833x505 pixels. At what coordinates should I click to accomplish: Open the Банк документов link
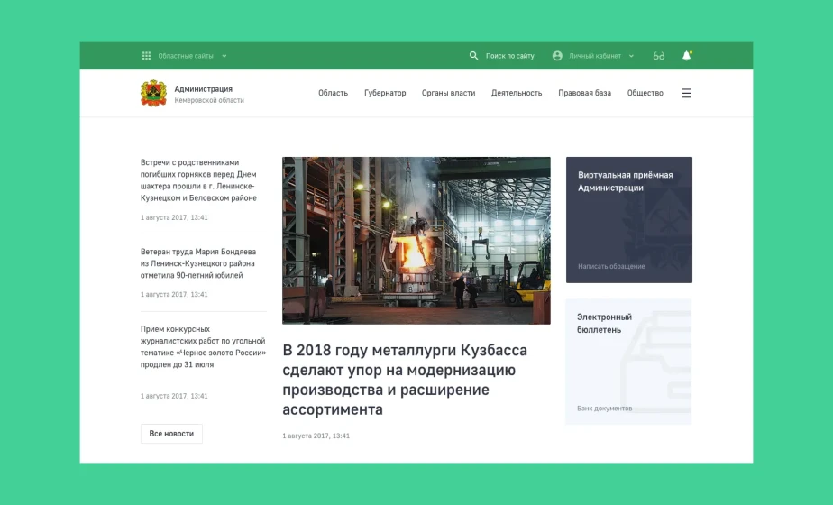[604, 409]
